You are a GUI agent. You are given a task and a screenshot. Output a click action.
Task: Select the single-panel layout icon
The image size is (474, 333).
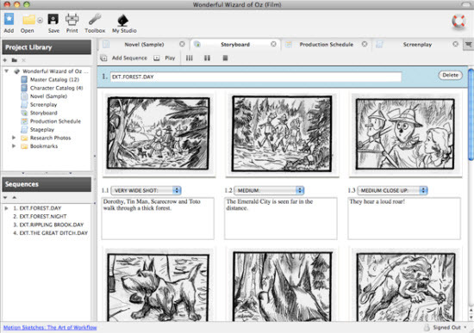tap(225, 58)
